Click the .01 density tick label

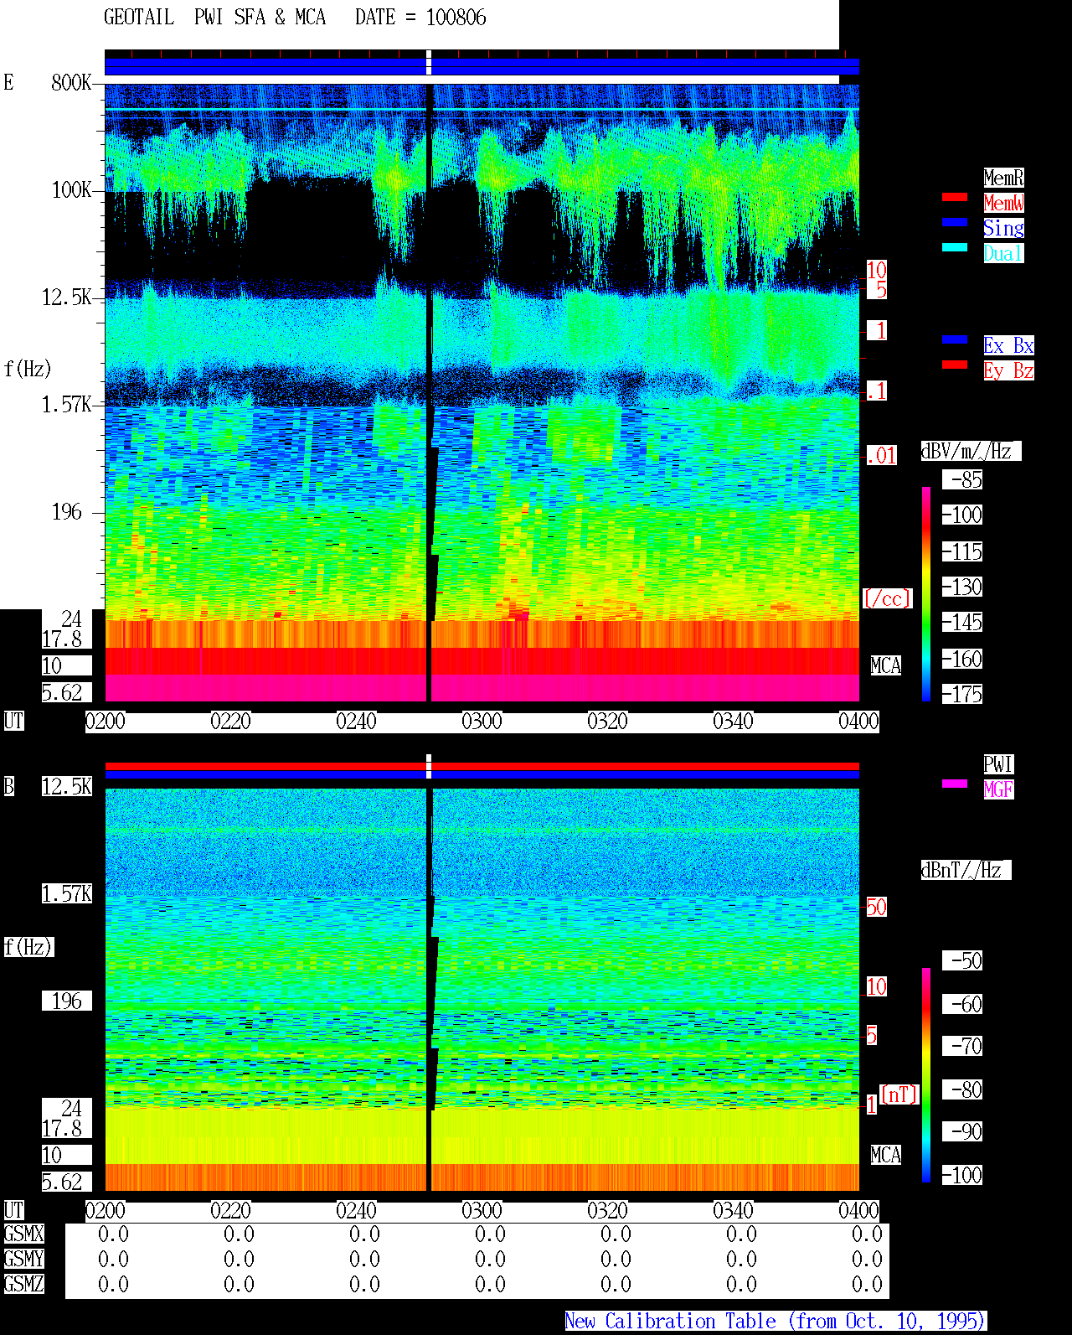[x=882, y=456]
